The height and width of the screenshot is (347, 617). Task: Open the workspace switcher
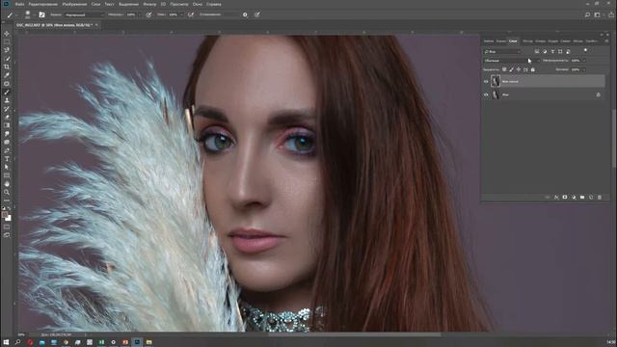coord(598,14)
